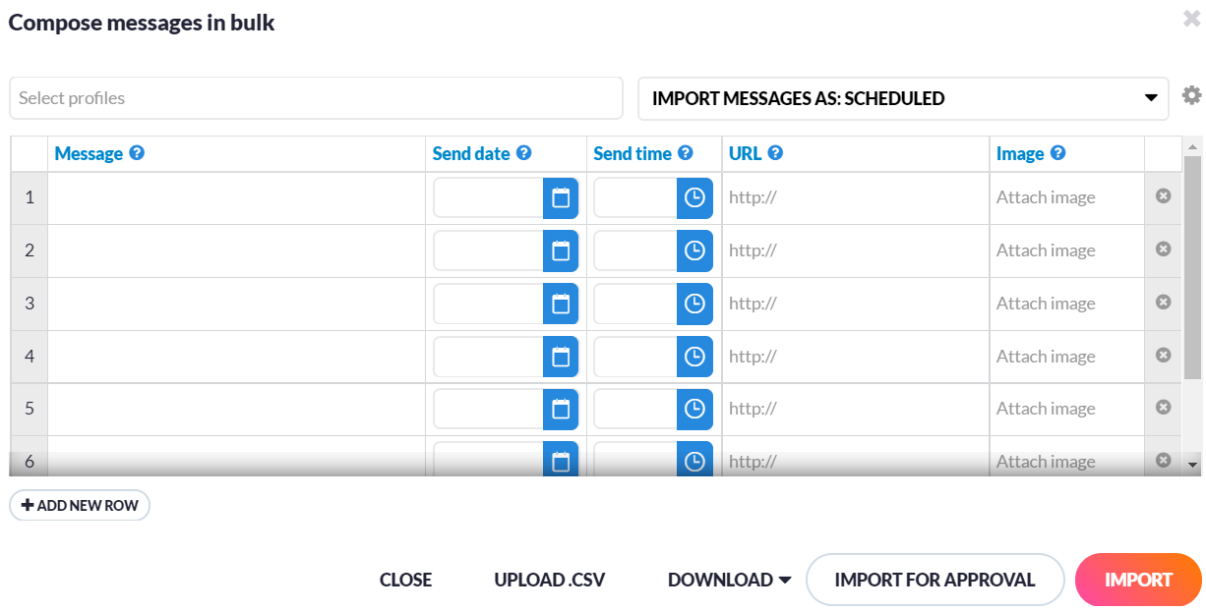This screenshot has height=611, width=1206.
Task: Delete row 2 with its remove icon
Action: click(1163, 250)
